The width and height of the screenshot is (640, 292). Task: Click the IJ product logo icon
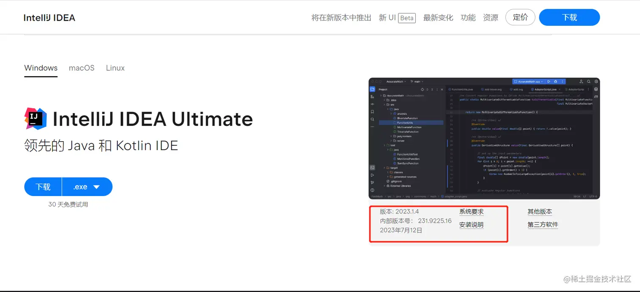tap(36, 119)
